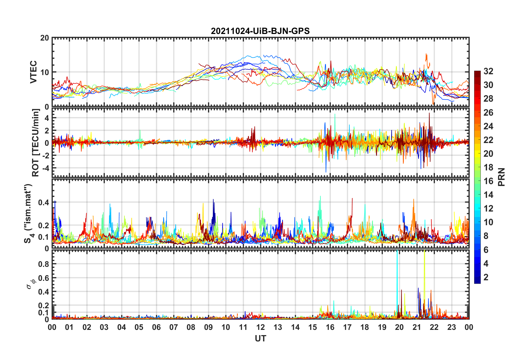The image size is (521, 354).
Task: Select colorbar tick label 18
Action: [x=488, y=167]
